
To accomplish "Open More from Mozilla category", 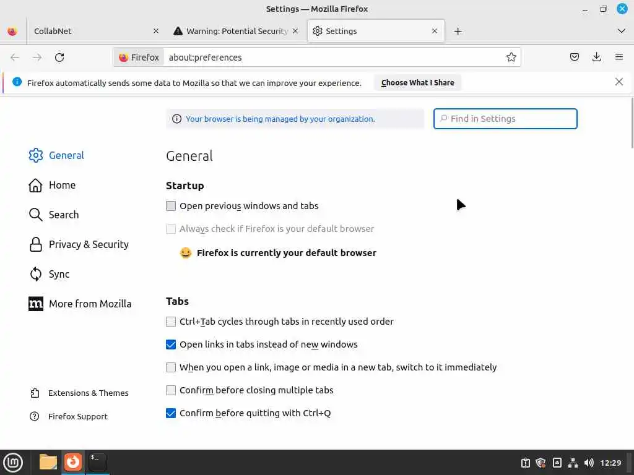I will [x=80, y=304].
